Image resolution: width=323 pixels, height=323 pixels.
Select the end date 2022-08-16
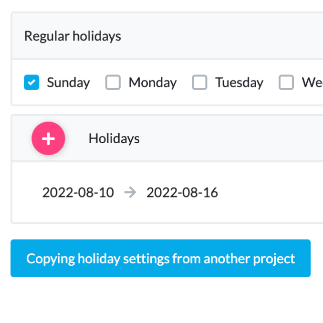pyautogui.click(x=182, y=192)
